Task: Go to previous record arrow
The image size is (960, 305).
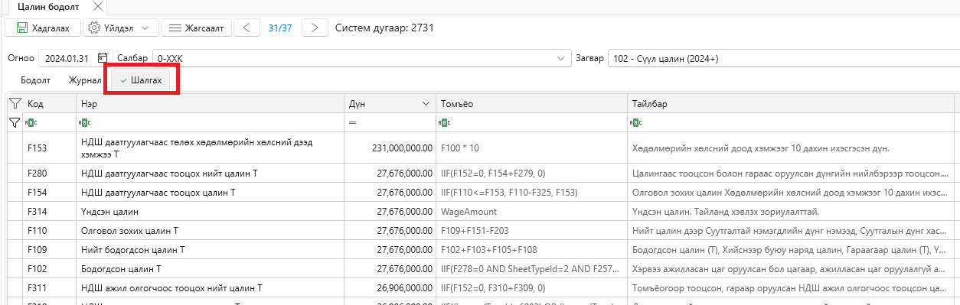Action: click(247, 28)
